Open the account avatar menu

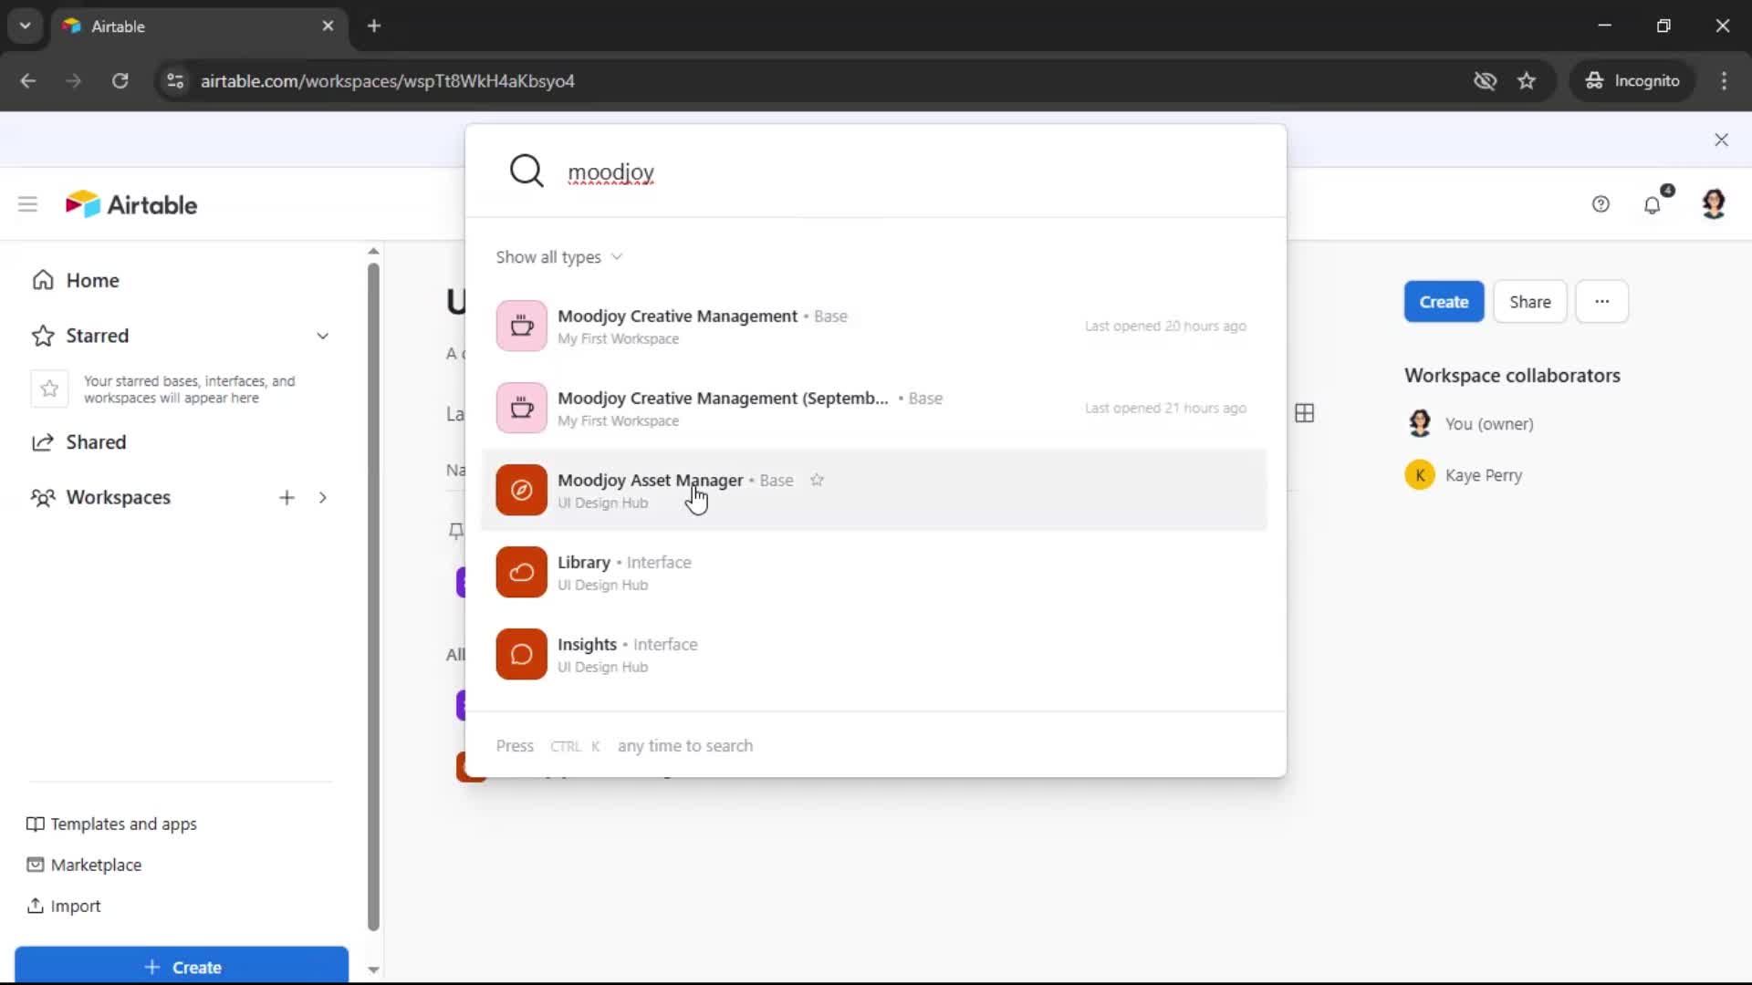click(x=1714, y=204)
